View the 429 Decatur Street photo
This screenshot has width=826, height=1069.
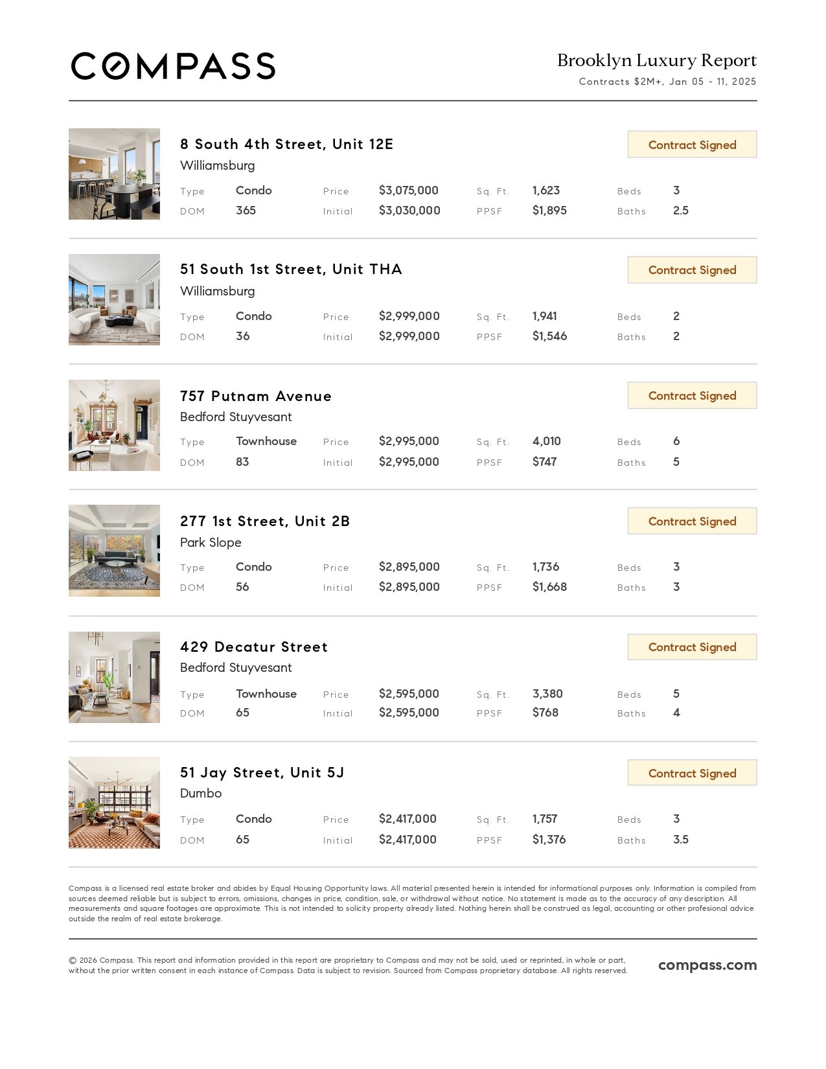coord(114,677)
